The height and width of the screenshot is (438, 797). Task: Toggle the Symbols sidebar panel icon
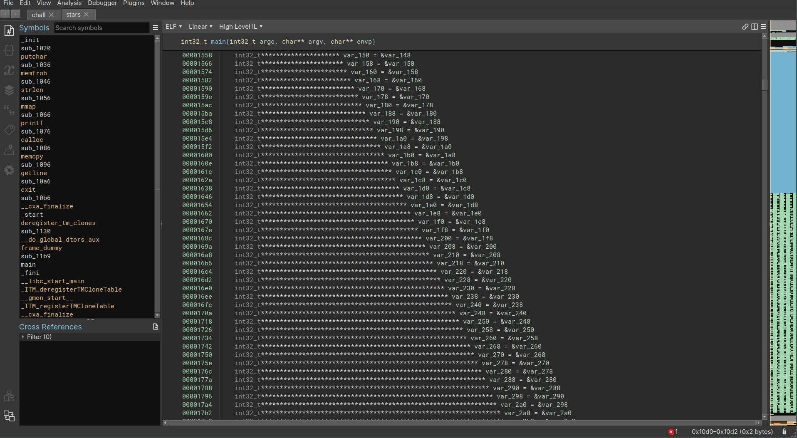pyautogui.click(x=9, y=30)
